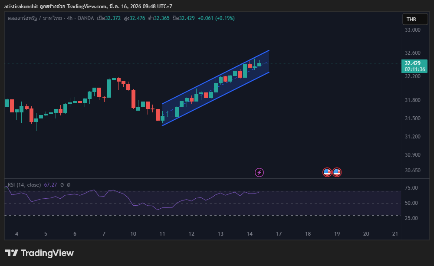The image size is (434, 266).
Task: Select the lower blue channel line
Action: point(217,99)
